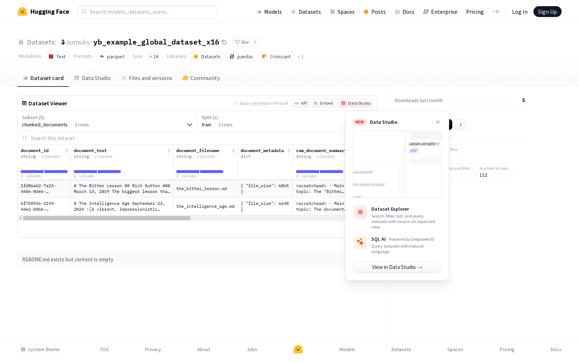
Task: Click the table scroll-left arrow
Action: [x=20, y=218]
